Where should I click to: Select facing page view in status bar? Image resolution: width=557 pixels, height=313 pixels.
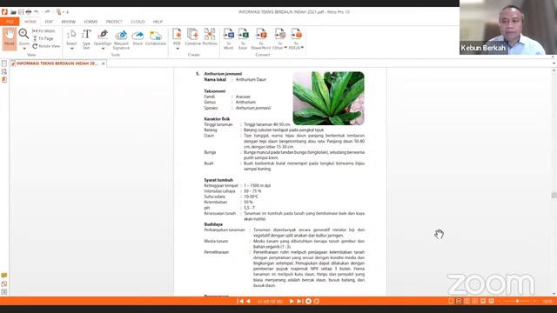[x=466, y=302]
